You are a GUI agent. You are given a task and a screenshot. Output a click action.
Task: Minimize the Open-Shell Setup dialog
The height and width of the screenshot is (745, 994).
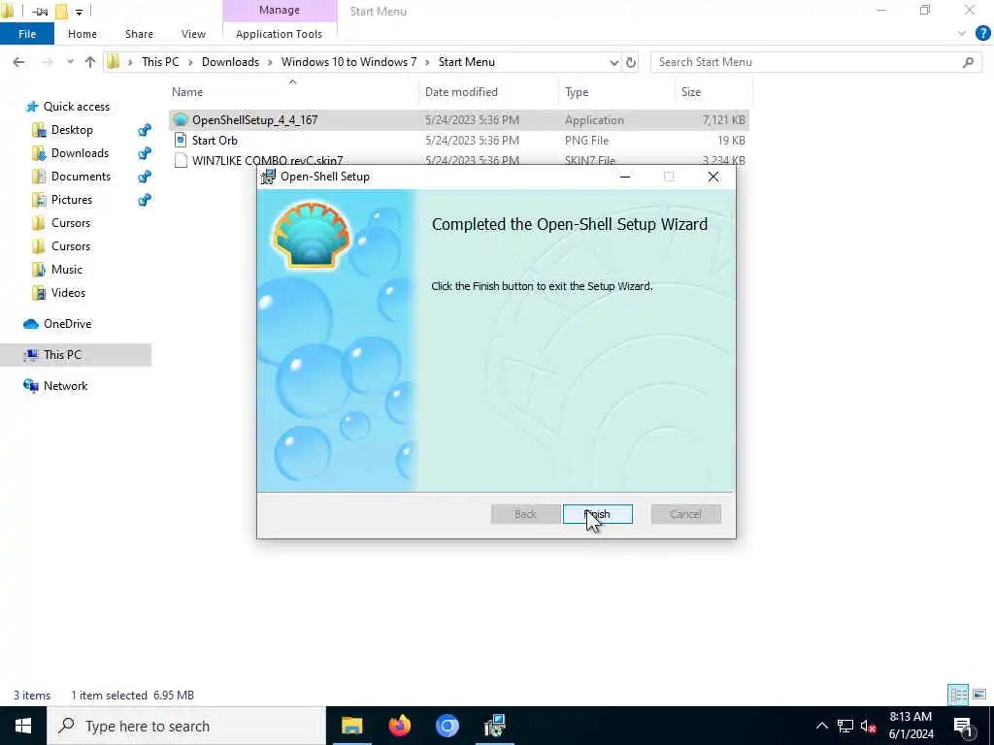coord(625,177)
